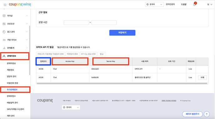Click the blue 저장하기 button
The height and width of the screenshot is (119, 215).
pos(122,33)
